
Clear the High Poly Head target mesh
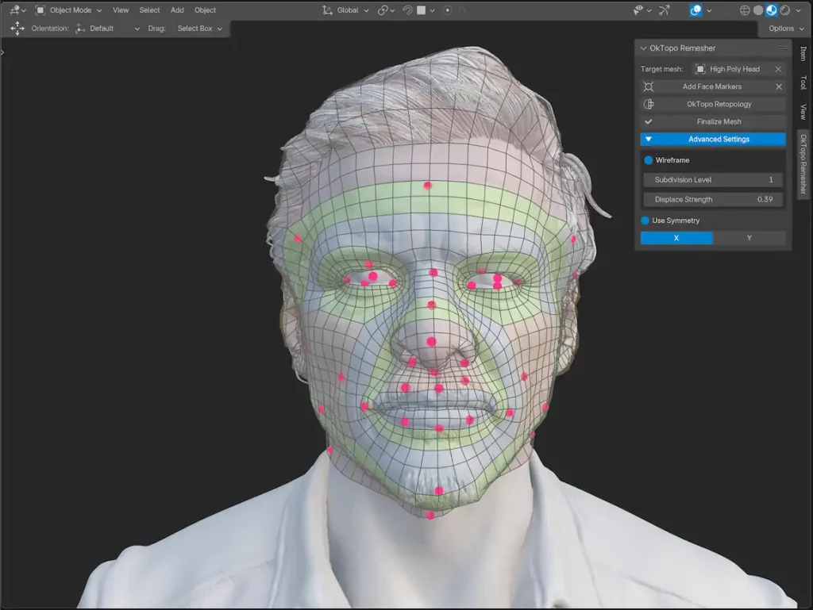click(778, 69)
